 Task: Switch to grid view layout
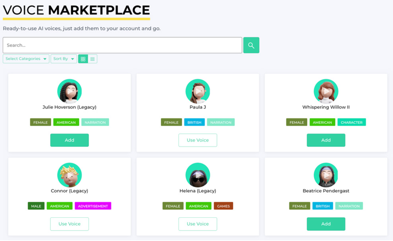click(x=83, y=59)
